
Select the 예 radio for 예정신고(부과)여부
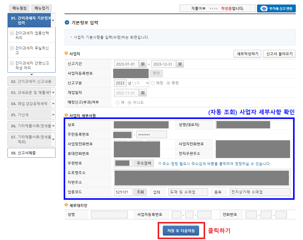coord(118,102)
